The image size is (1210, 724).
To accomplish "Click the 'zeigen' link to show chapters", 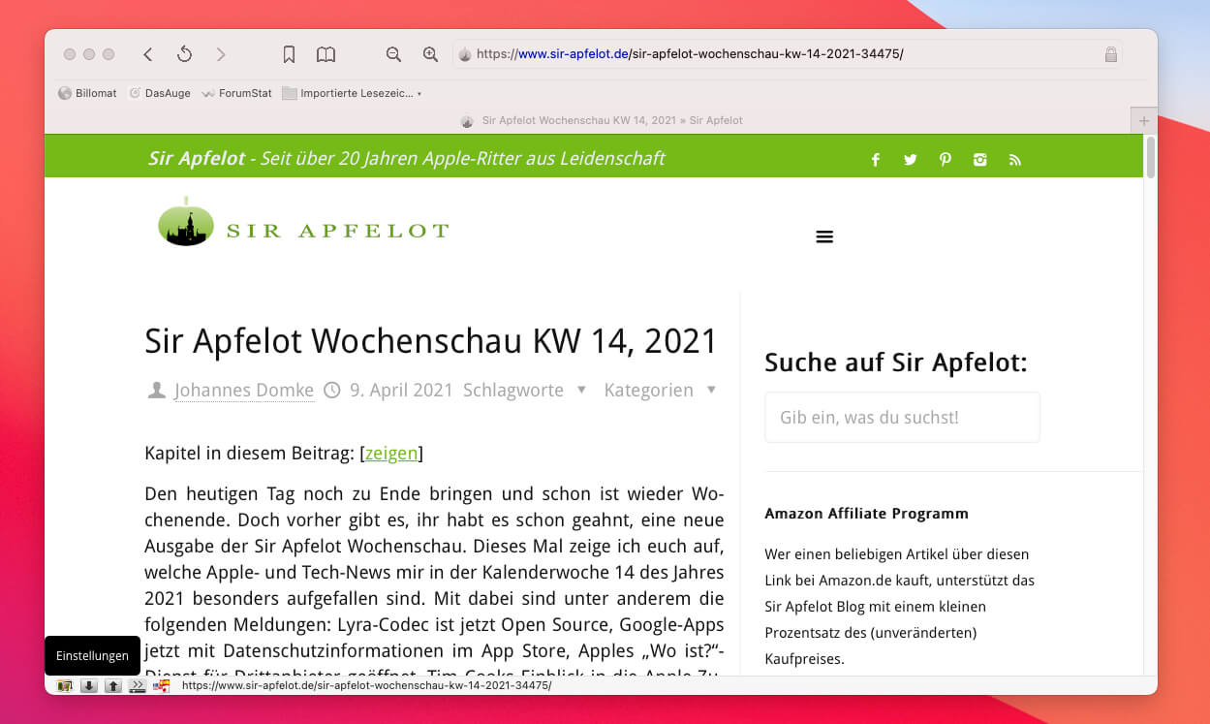I will (x=391, y=453).
